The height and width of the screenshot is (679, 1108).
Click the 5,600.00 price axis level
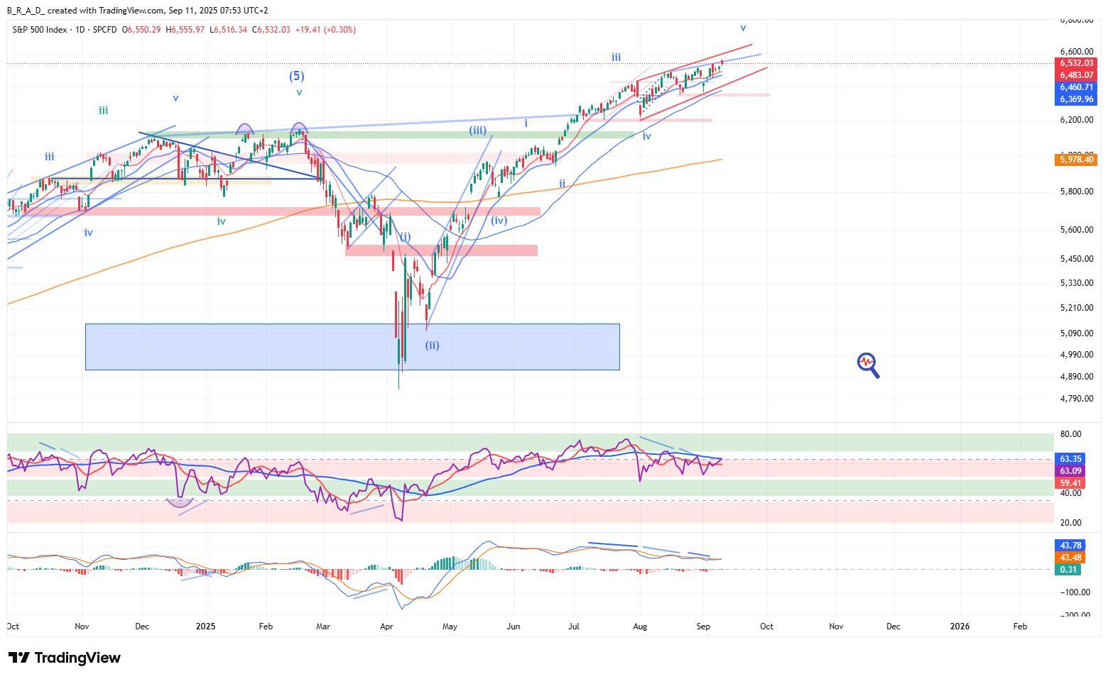coord(1076,230)
